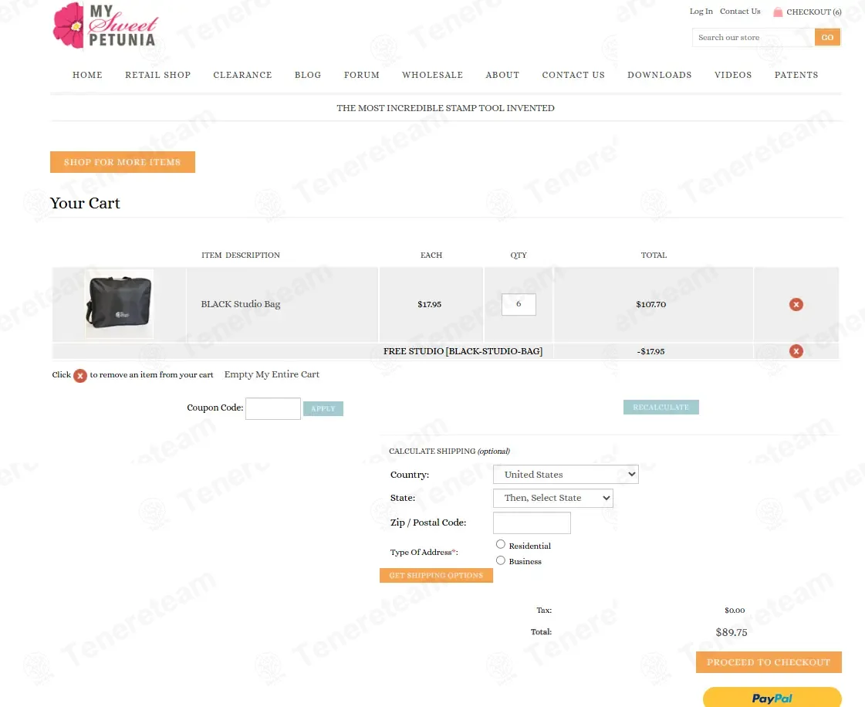Select the Business address type
The image size is (865, 707).
pos(500,560)
